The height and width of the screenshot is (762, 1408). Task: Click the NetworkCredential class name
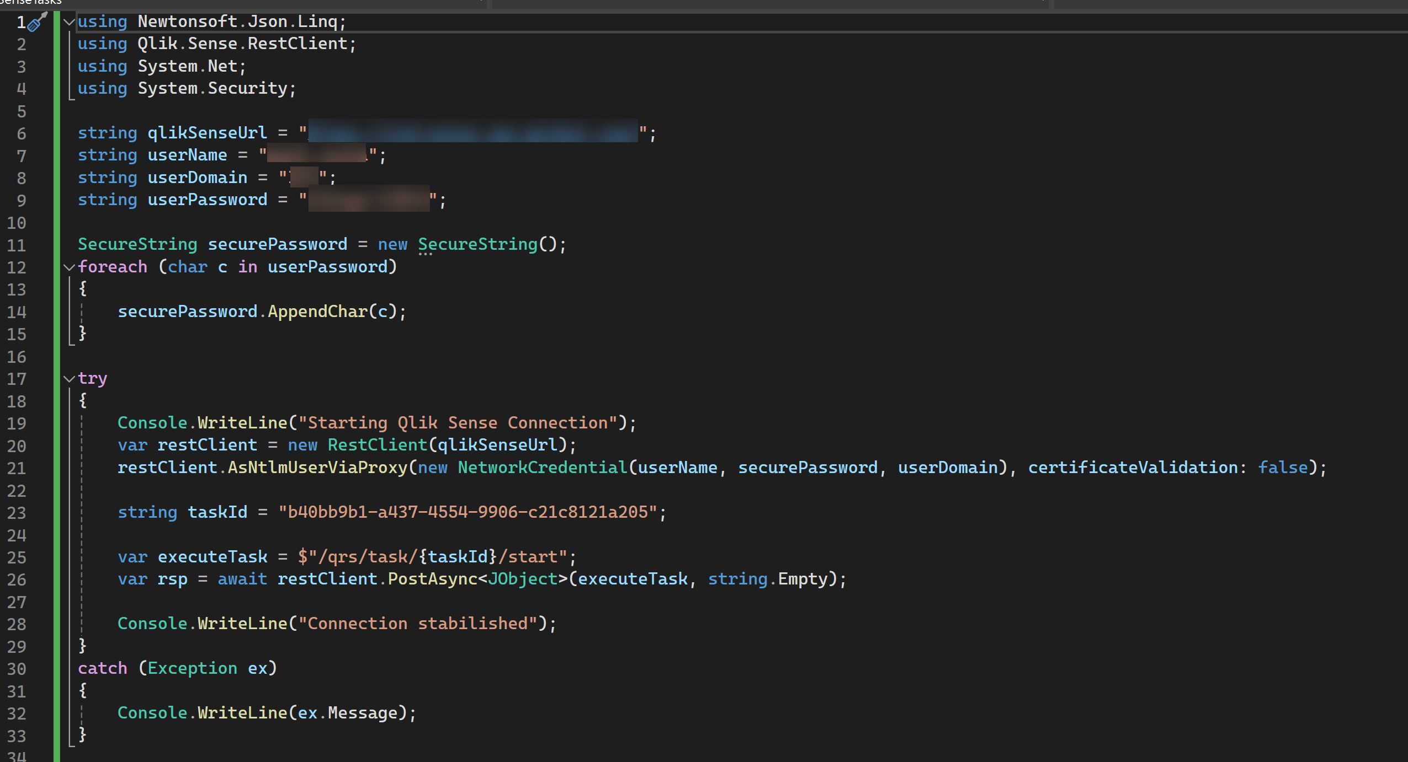(543, 468)
